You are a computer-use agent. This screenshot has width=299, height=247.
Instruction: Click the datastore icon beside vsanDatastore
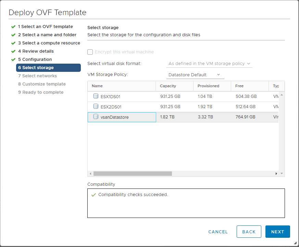coord(95,117)
